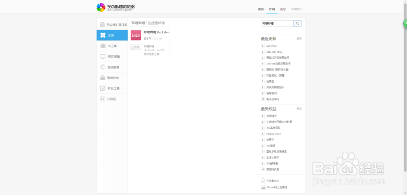Open 微信网页版 entry
This screenshot has width=407, height=195.
[x=273, y=169]
